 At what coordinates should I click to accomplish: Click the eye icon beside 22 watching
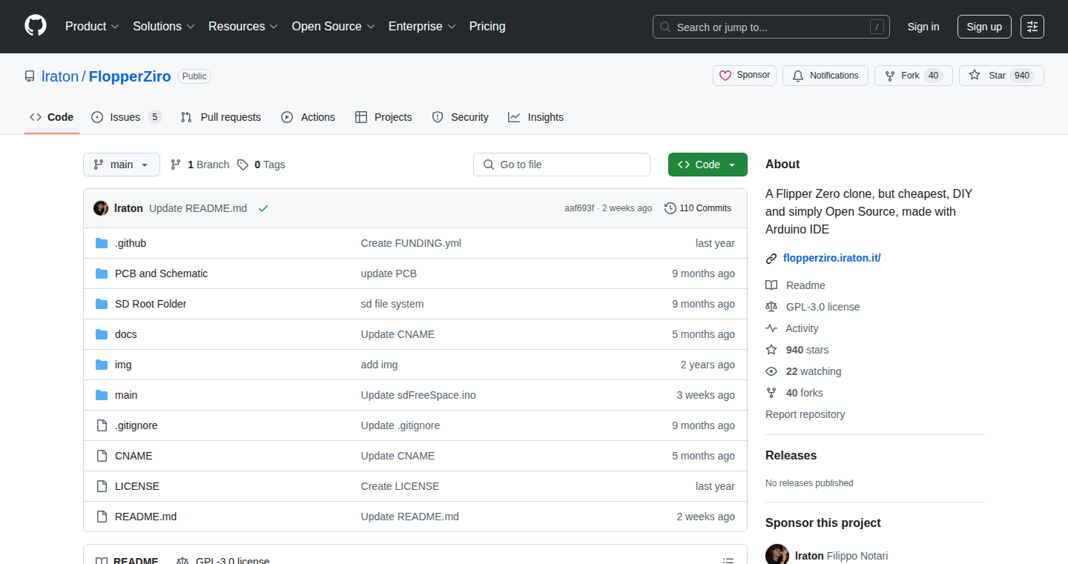(x=771, y=371)
